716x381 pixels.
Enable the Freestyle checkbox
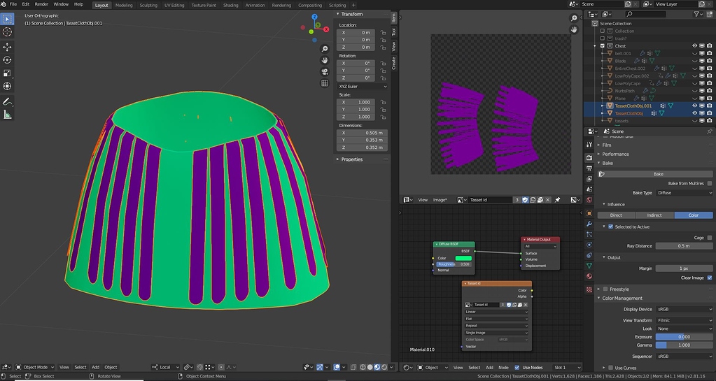[x=605, y=289]
